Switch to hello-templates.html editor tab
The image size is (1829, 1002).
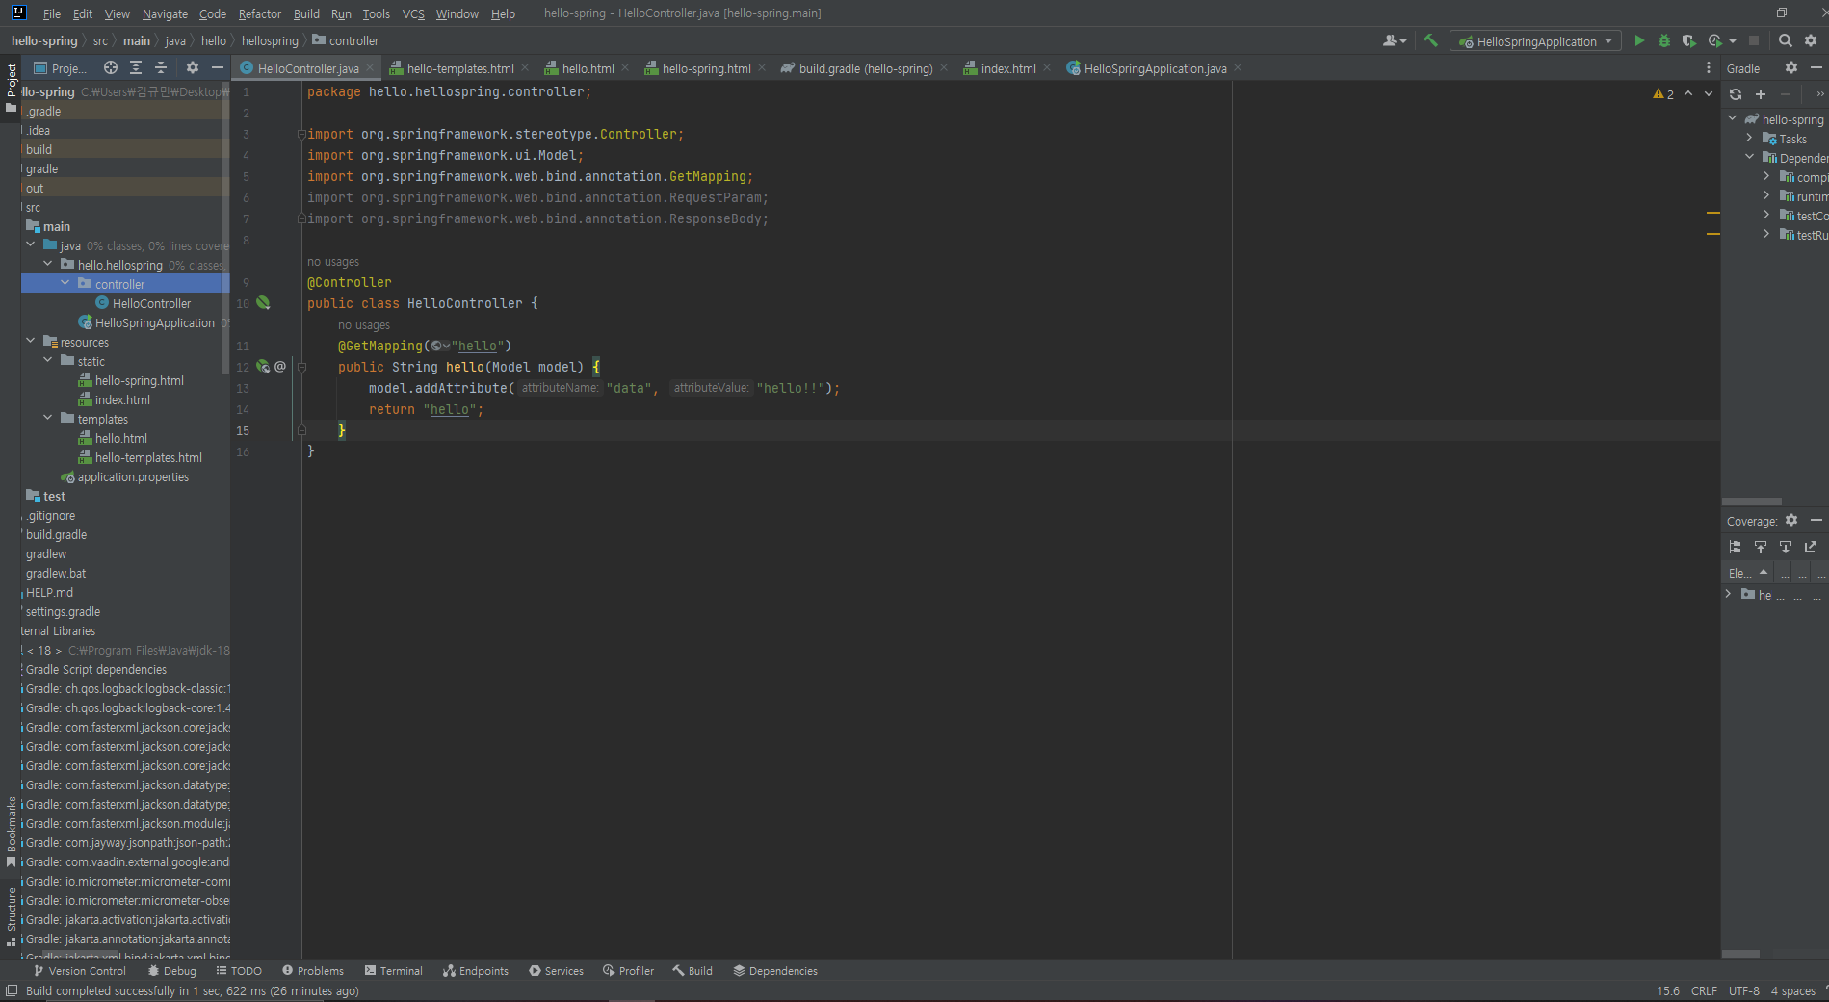(x=459, y=68)
